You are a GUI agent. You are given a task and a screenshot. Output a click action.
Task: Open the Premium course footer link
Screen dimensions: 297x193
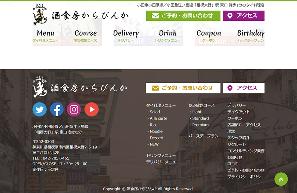(x=200, y=125)
